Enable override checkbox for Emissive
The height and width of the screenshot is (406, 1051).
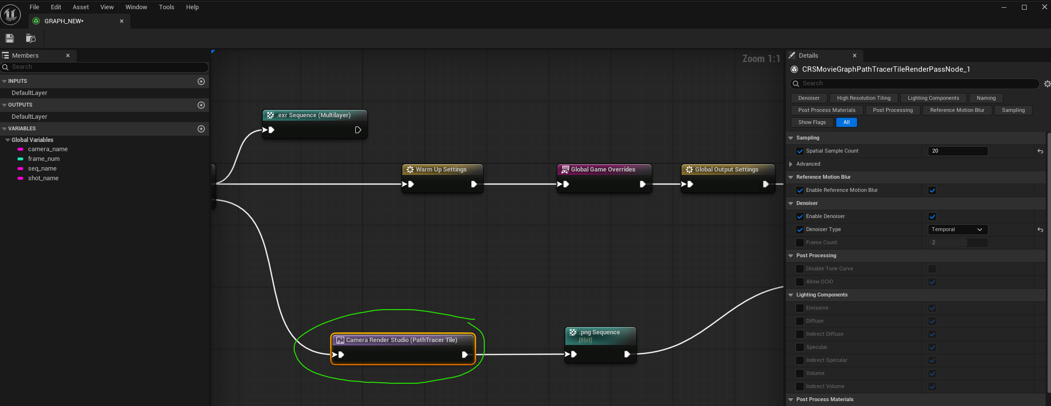pyautogui.click(x=800, y=308)
